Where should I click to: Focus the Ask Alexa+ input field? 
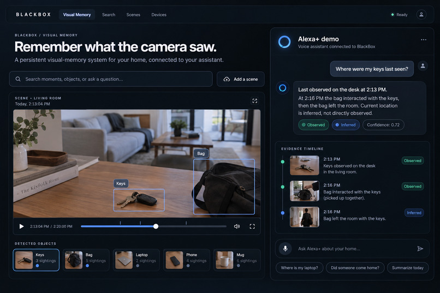coord(352,249)
